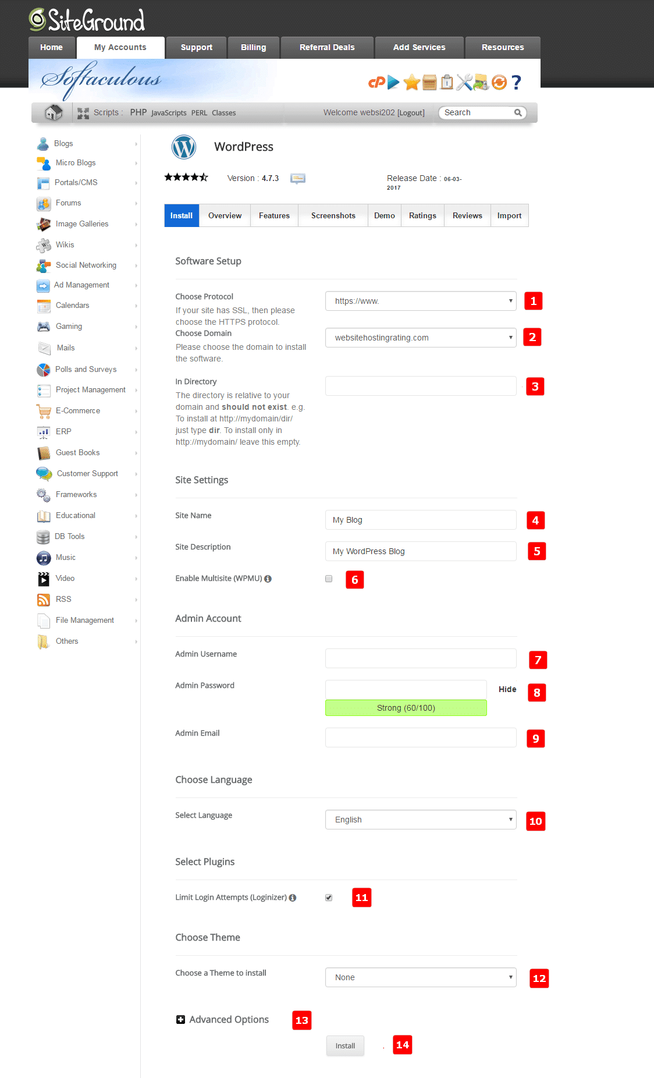Click the Admin Username field
The image size is (654, 1078).
point(421,658)
